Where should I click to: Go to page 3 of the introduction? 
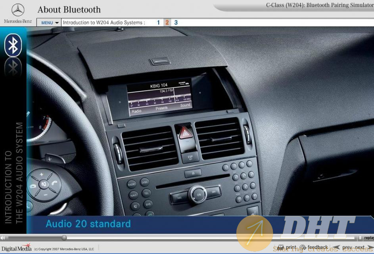pyautogui.click(x=176, y=23)
